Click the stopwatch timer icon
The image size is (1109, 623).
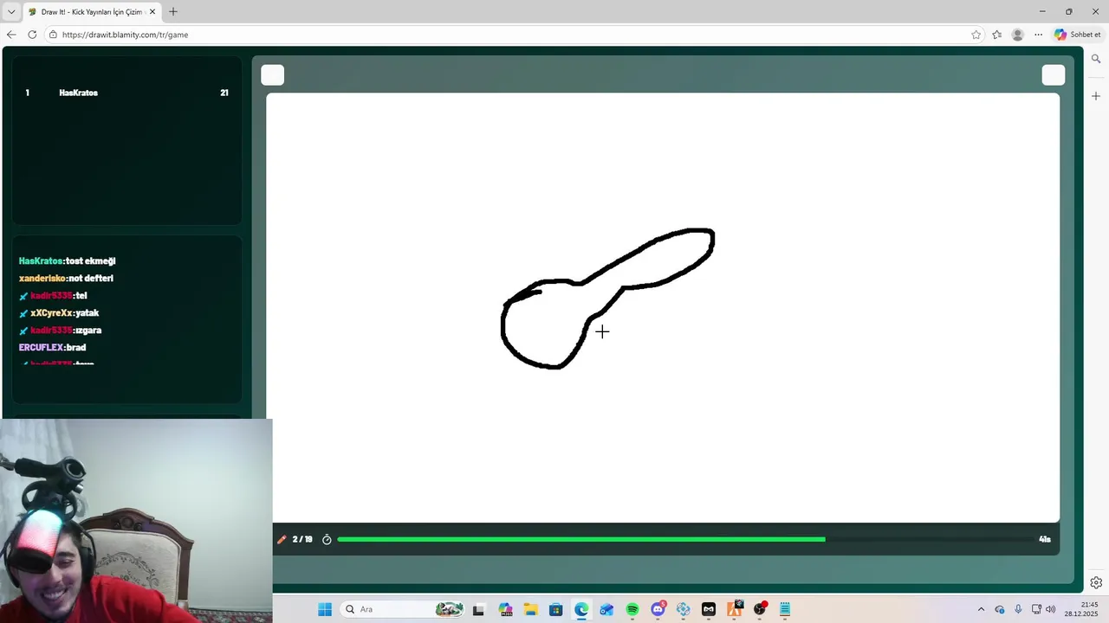[x=327, y=539]
